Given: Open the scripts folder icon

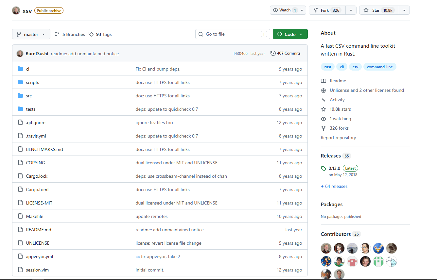Looking at the screenshot, I should (x=20, y=82).
